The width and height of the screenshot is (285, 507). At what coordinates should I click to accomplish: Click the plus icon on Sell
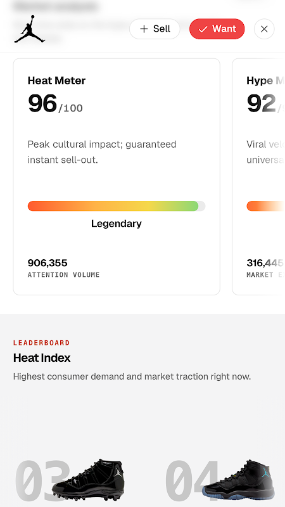point(144,29)
